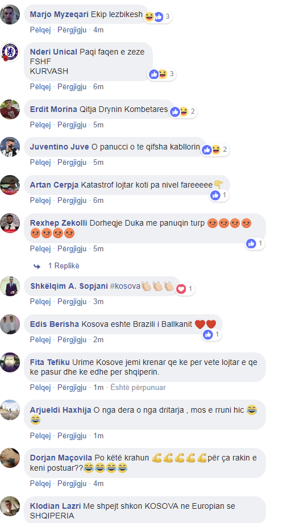View reactions on Juventino Juve's comment
The width and height of the screenshot is (283, 523).
[x=216, y=150]
